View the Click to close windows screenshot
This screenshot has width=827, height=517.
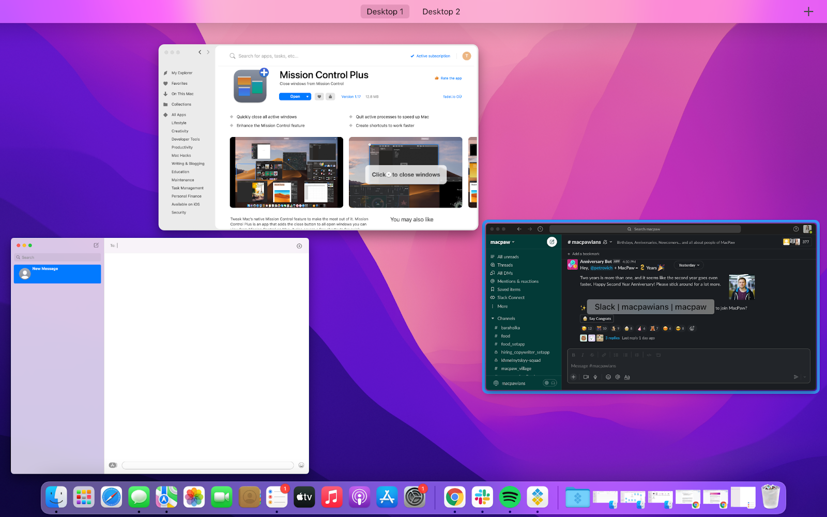tap(406, 172)
